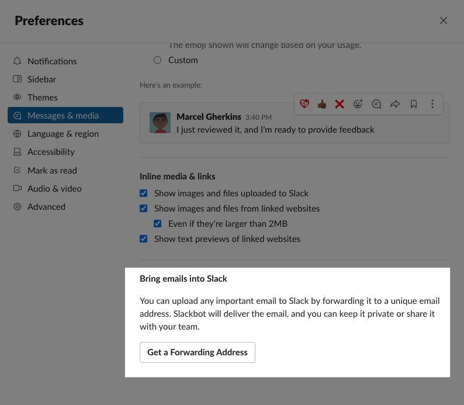Go to Language & region settings

coord(65,134)
